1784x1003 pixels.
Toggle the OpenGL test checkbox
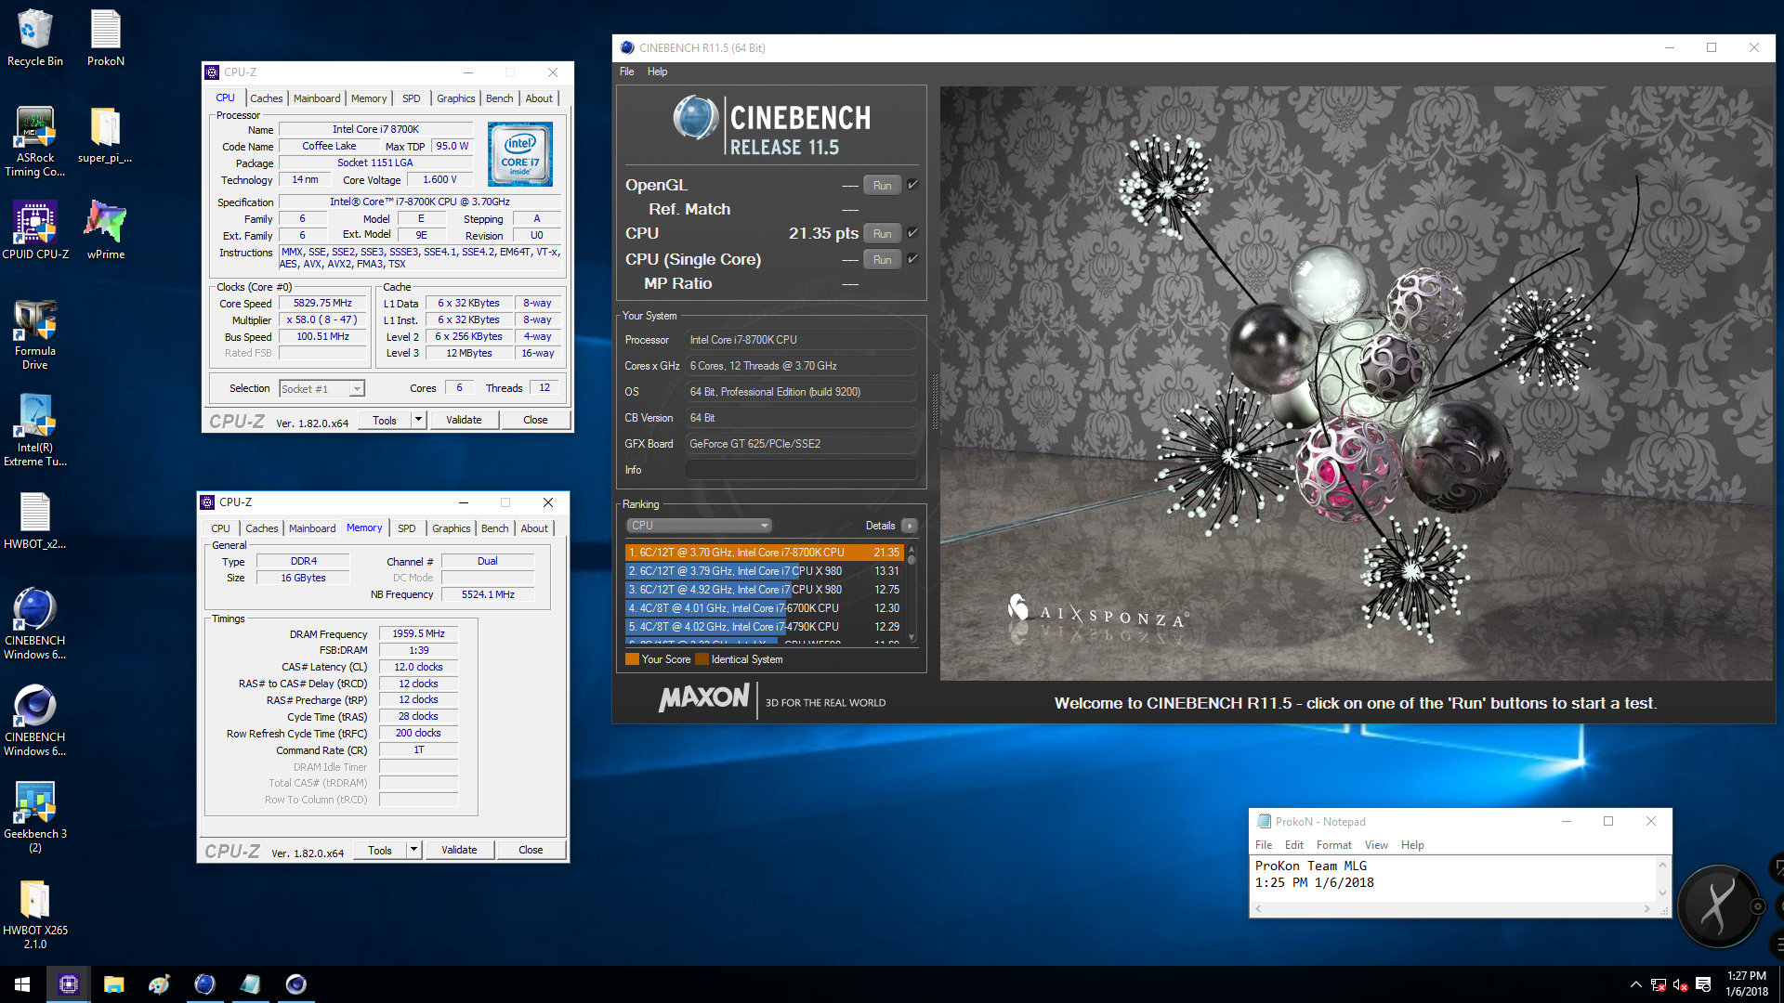coord(912,185)
